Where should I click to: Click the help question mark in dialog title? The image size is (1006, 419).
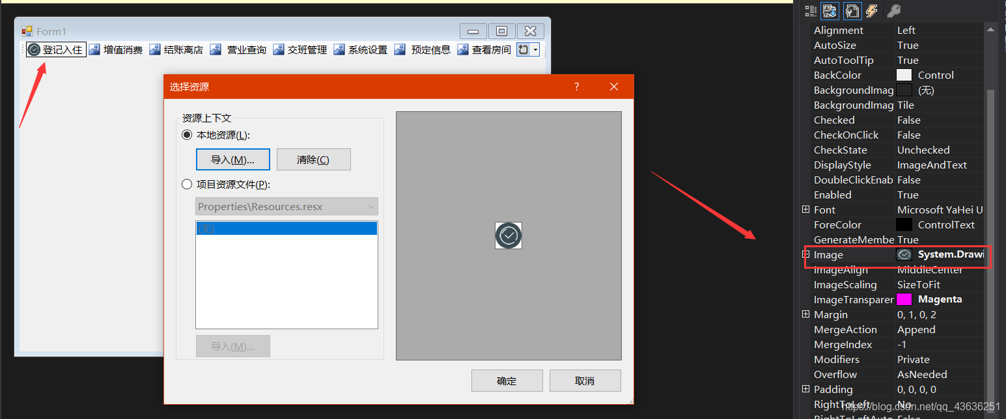pyautogui.click(x=577, y=87)
